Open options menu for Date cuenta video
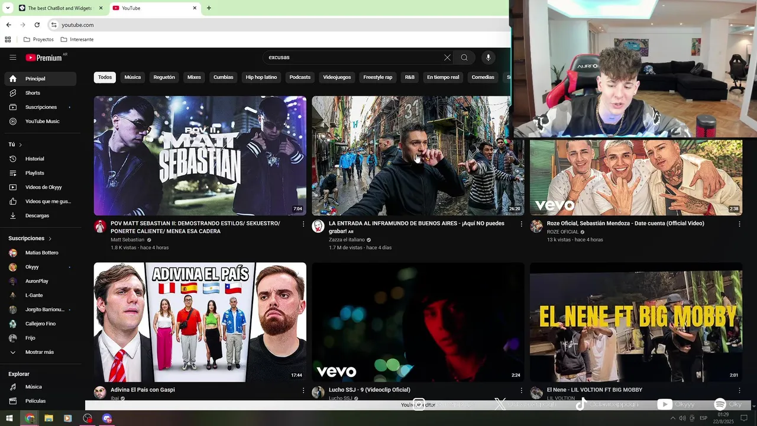 pos(739,224)
